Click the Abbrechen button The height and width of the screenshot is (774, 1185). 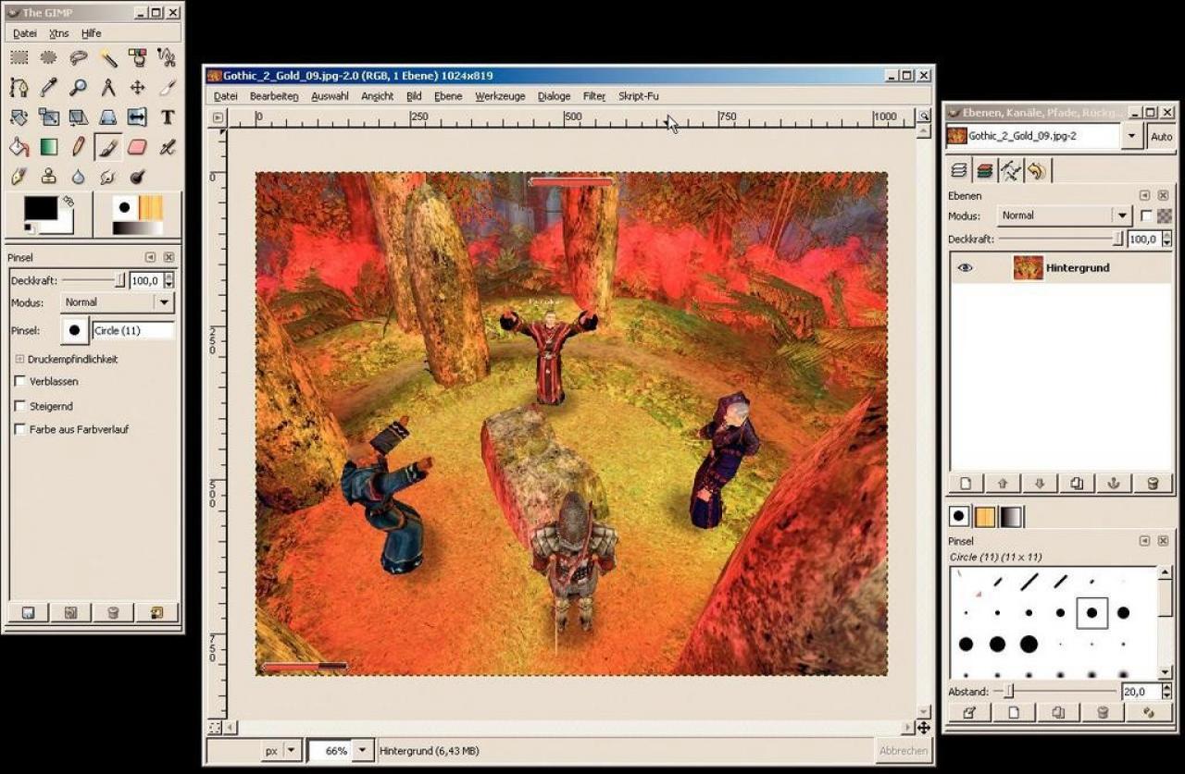[903, 751]
